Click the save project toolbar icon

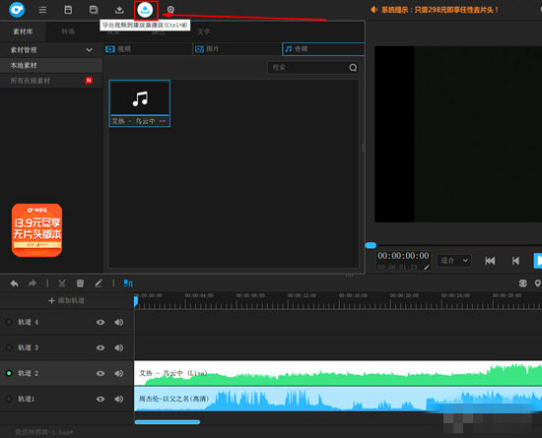tap(68, 10)
